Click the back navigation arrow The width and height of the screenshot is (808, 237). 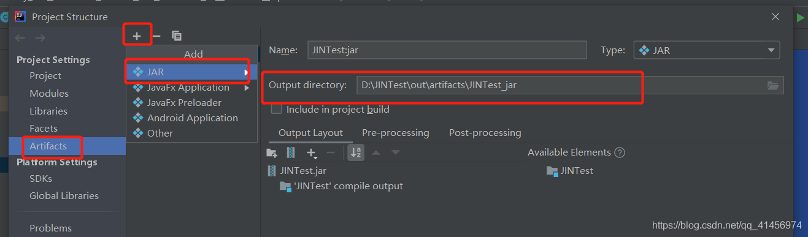point(20,38)
